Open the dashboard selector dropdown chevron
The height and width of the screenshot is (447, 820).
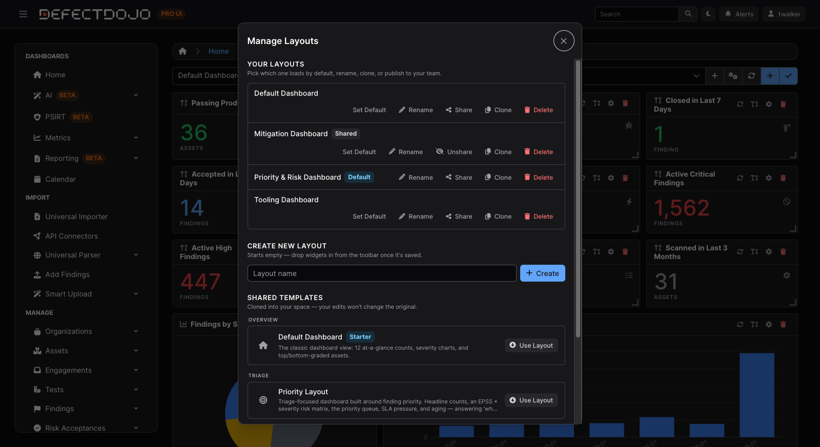pos(696,76)
